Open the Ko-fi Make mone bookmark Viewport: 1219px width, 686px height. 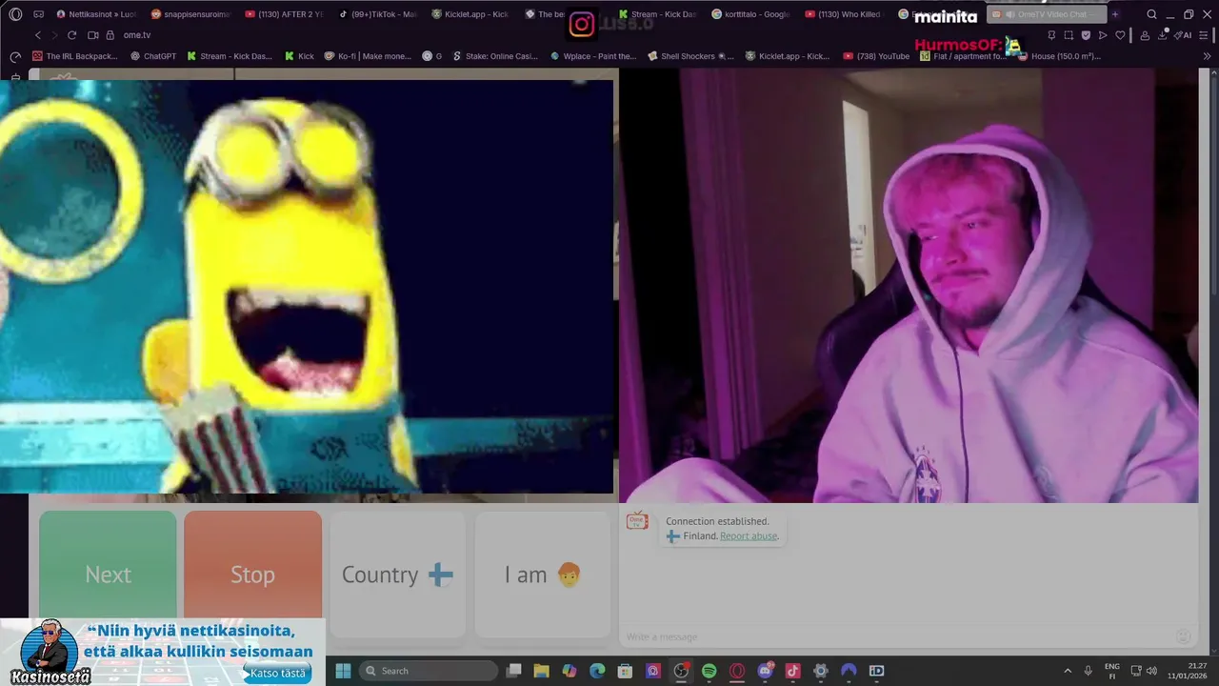tap(368, 56)
